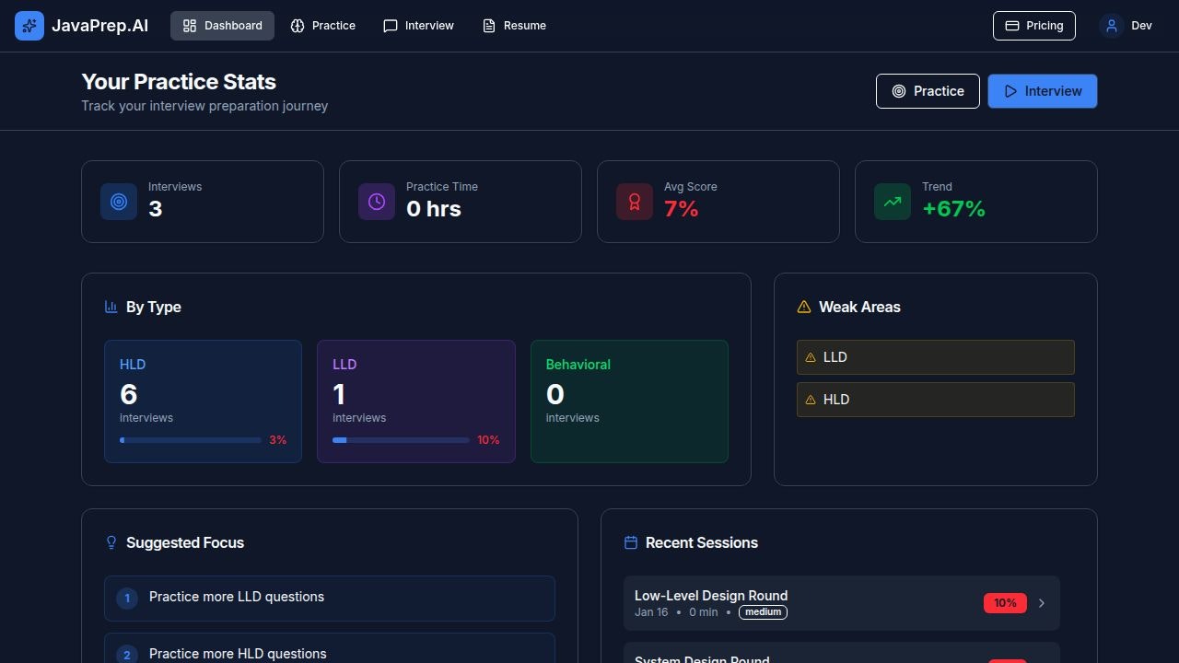
Task: Select the Dev user profile
Action: pos(1126,25)
